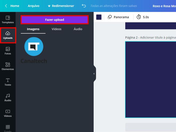
Task: Select the Canaltech uploaded image thumbnail
Action: (x=34, y=50)
